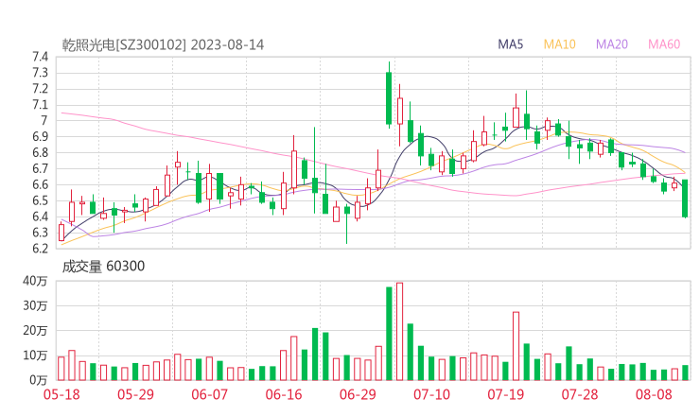Viewport: 700px width, 416px height.
Task: Click the last green candlestick at chart's right edge
Action: (685, 199)
